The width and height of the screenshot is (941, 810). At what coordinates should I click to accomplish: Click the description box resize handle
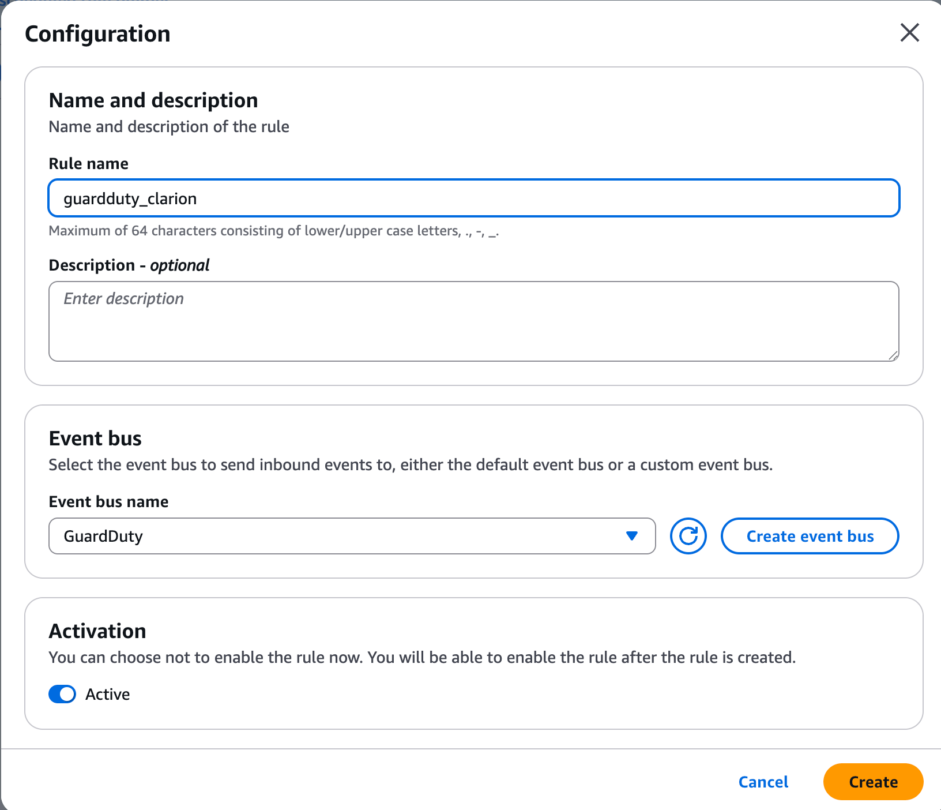[893, 355]
